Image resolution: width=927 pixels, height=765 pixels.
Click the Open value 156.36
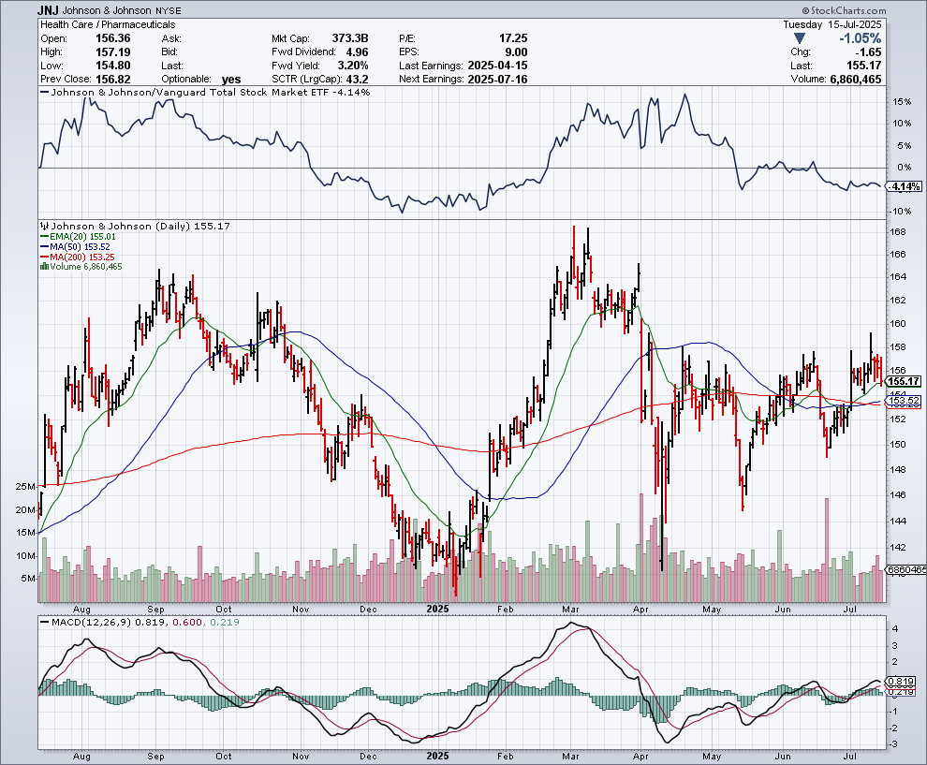[113, 38]
